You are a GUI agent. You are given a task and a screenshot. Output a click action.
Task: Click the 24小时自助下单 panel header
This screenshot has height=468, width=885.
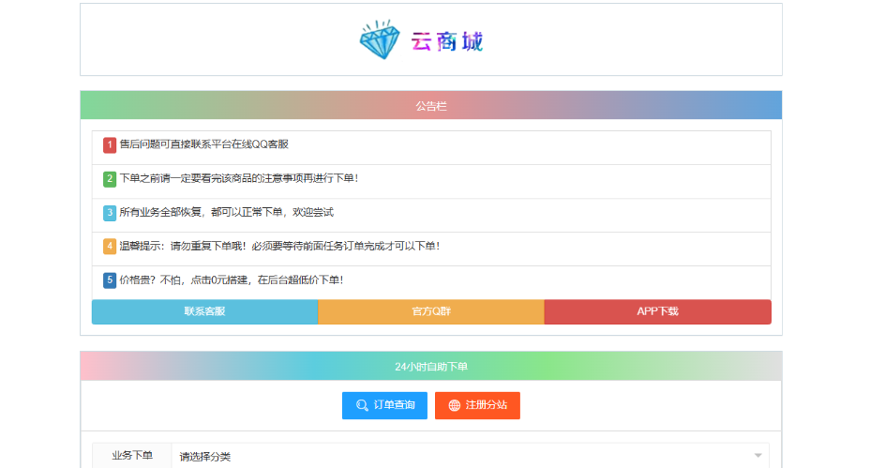[431, 367]
